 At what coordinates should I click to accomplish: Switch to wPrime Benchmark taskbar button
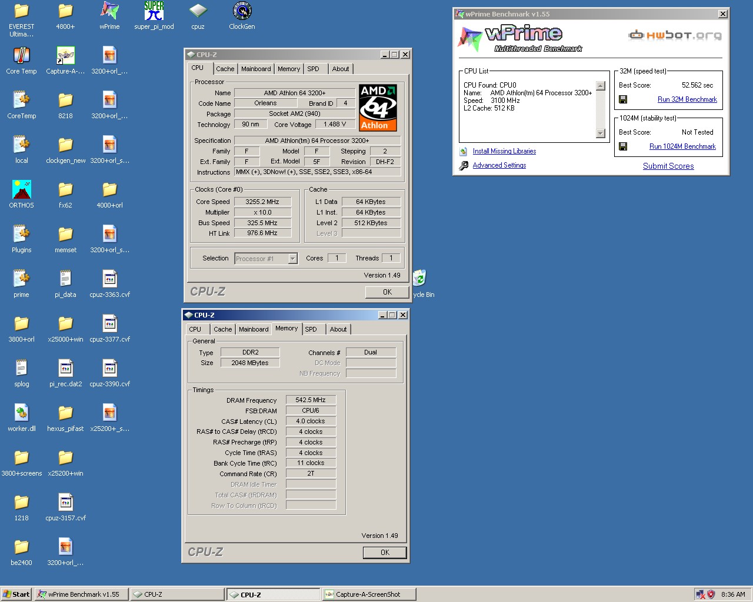(82, 594)
